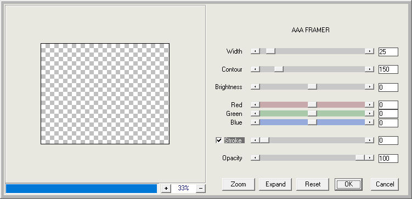
Task: Click the Green slider left arrow
Action: coord(256,114)
